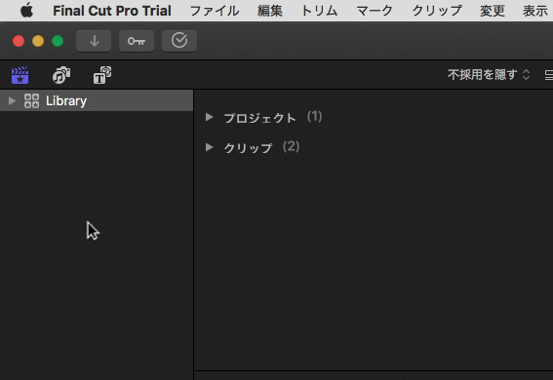553x380 pixels.
Task: Click the Library four-star grid icon
Action: [x=31, y=100]
